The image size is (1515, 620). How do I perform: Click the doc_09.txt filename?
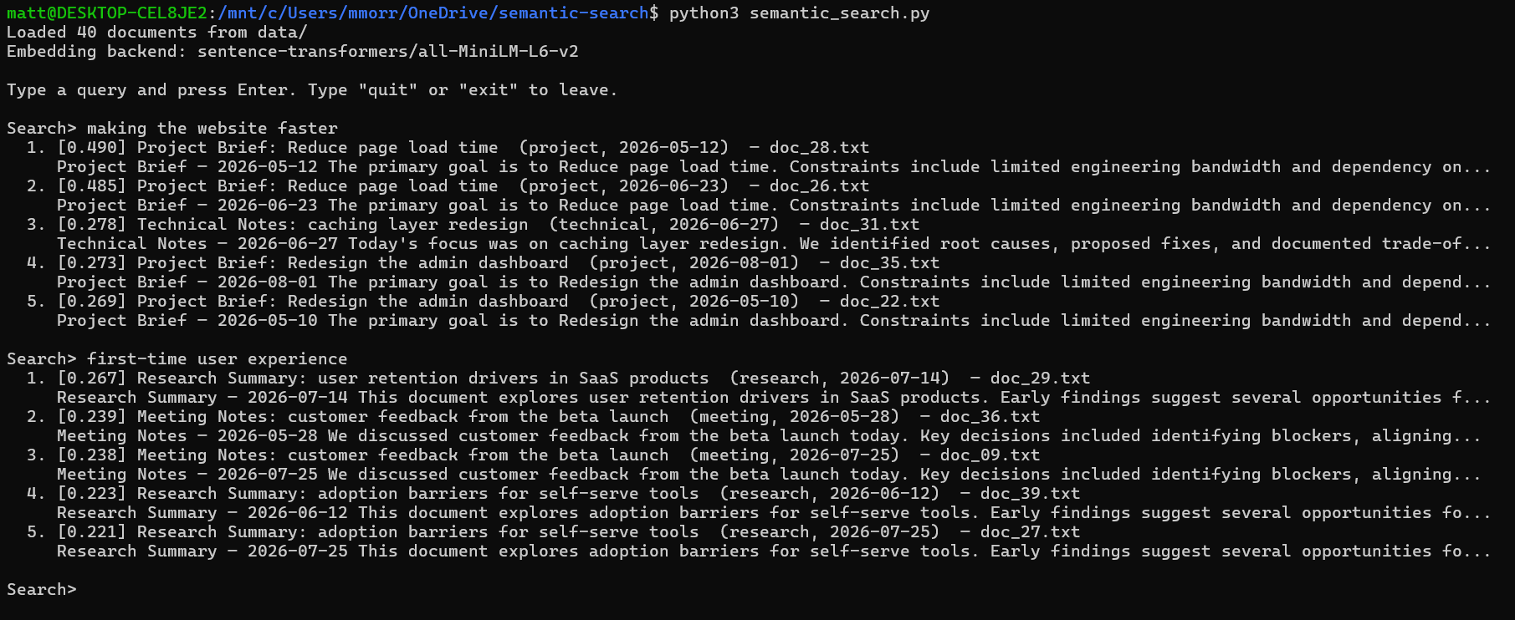[990, 455]
